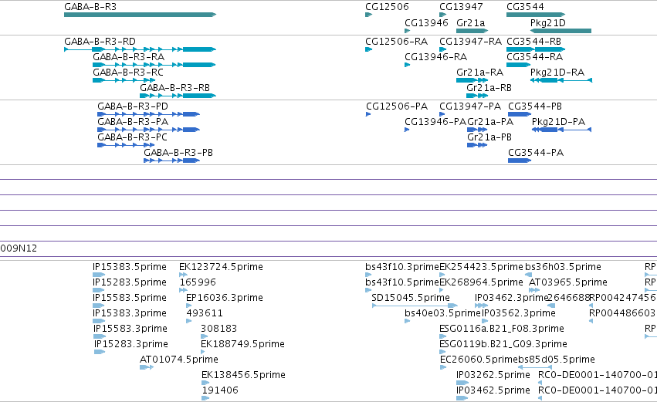Viewport: 657px width, 402px height.
Task: Select the IP15583.5prime EST label
Action: click(x=130, y=298)
